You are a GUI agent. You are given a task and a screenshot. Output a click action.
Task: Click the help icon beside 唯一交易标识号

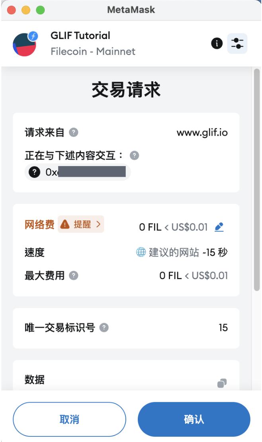point(104,328)
